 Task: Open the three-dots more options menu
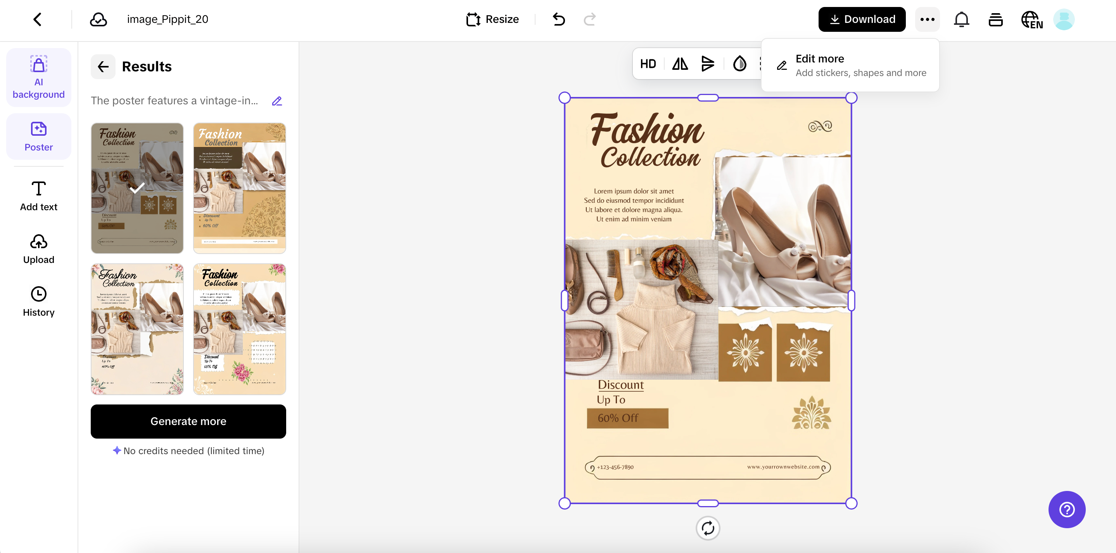point(927,19)
